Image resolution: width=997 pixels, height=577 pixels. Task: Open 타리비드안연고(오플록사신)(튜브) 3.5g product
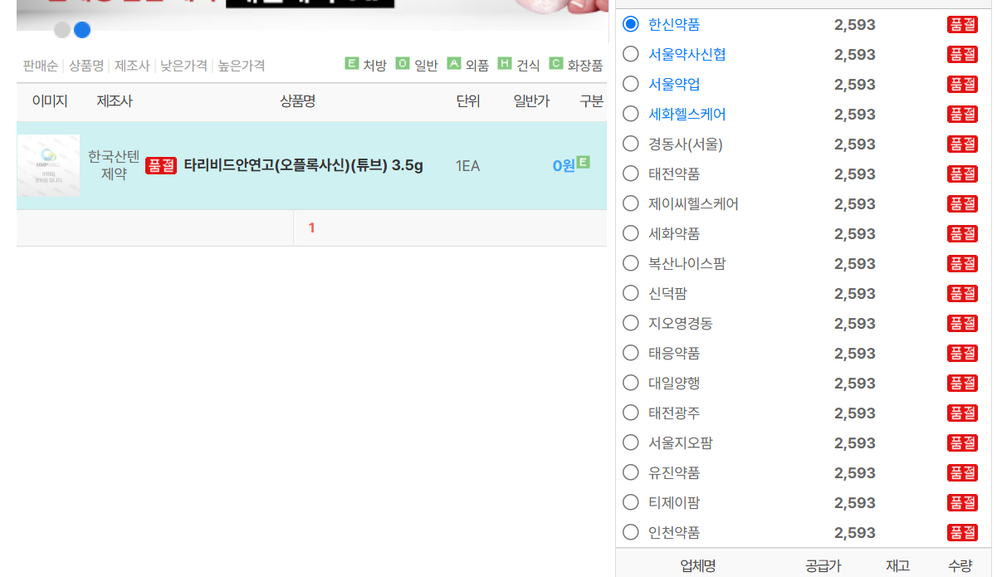pos(303,165)
